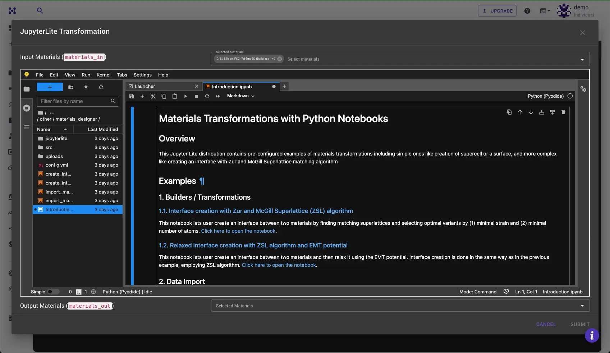Cut the selected cells
The height and width of the screenshot is (353, 610).
153,96
